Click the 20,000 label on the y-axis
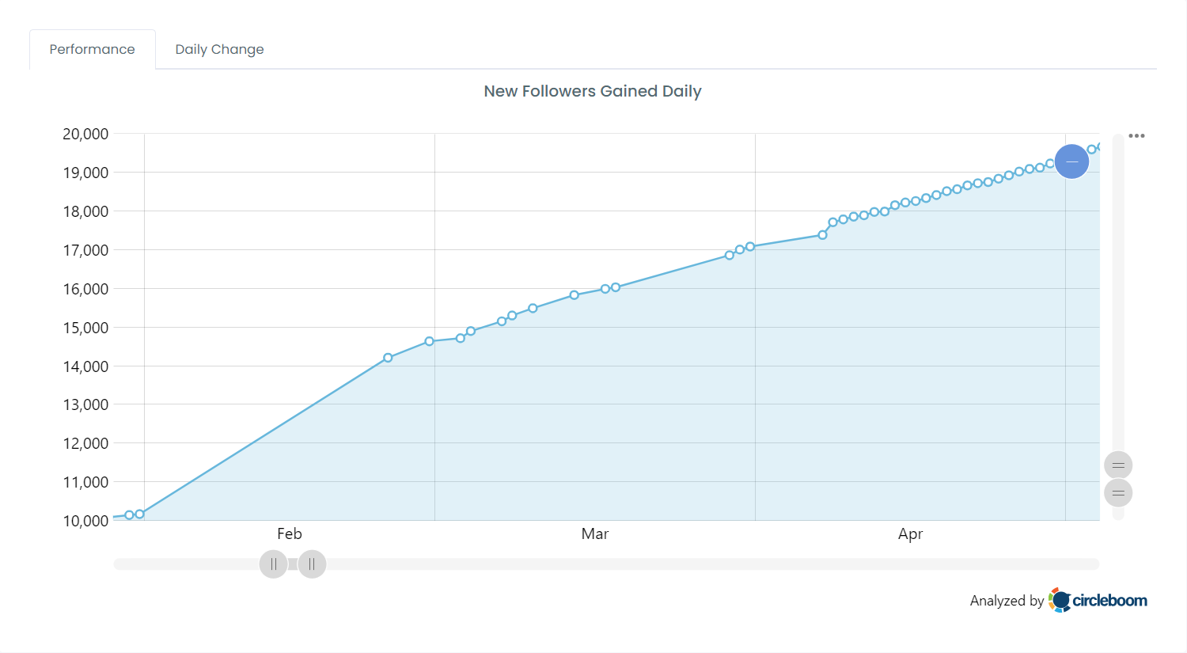The width and height of the screenshot is (1187, 653). pyautogui.click(x=87, y=133)
